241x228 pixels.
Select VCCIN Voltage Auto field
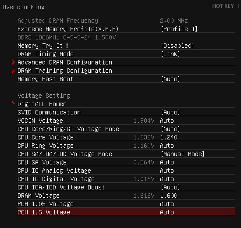coord(167,121)
